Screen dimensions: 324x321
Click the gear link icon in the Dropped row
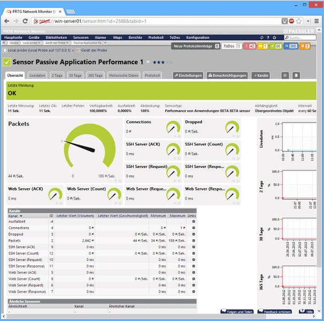pyautogui.click(x=194, y=234)
